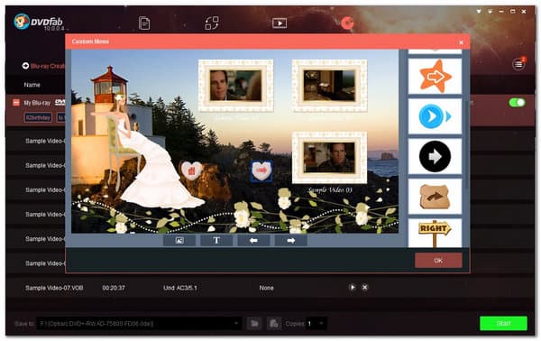Select the black circle arrow button style

(x=435, y=156)
